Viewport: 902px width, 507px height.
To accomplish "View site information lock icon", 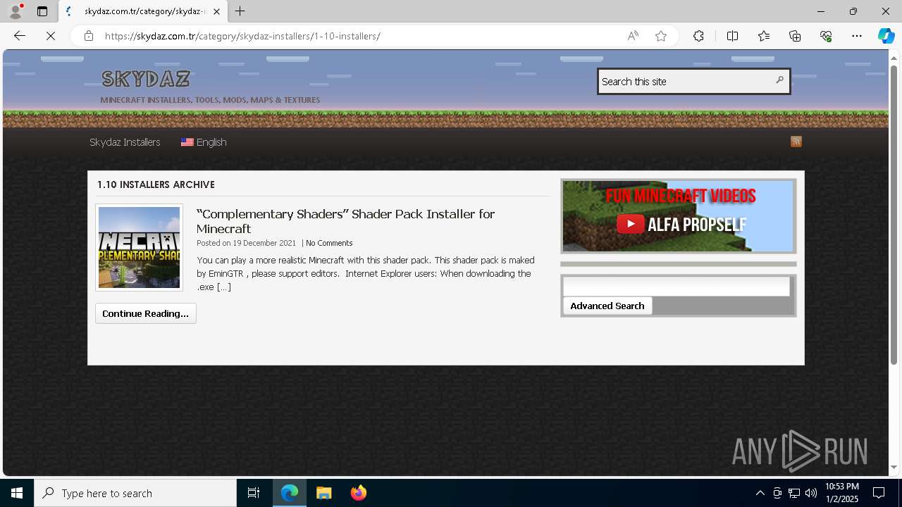I will click(x=89, y=36).
